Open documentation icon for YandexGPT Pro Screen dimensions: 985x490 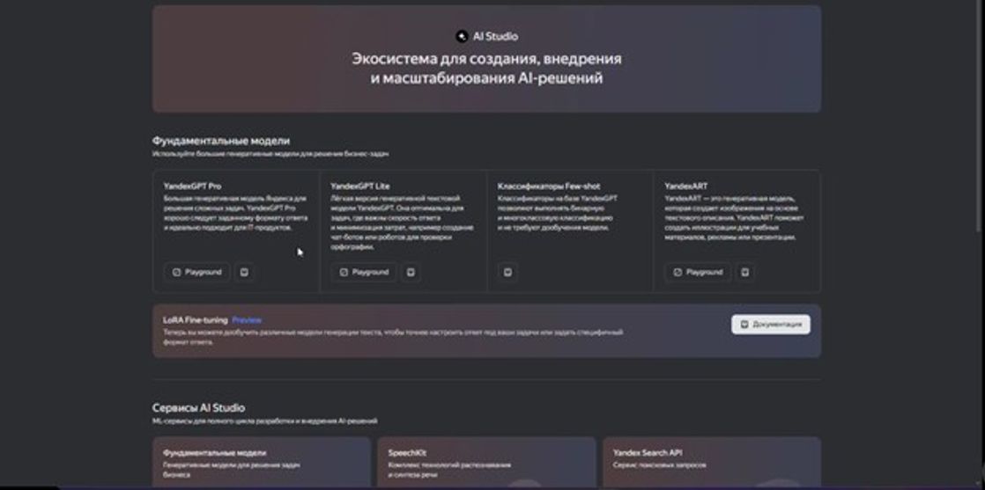point(244,273)
